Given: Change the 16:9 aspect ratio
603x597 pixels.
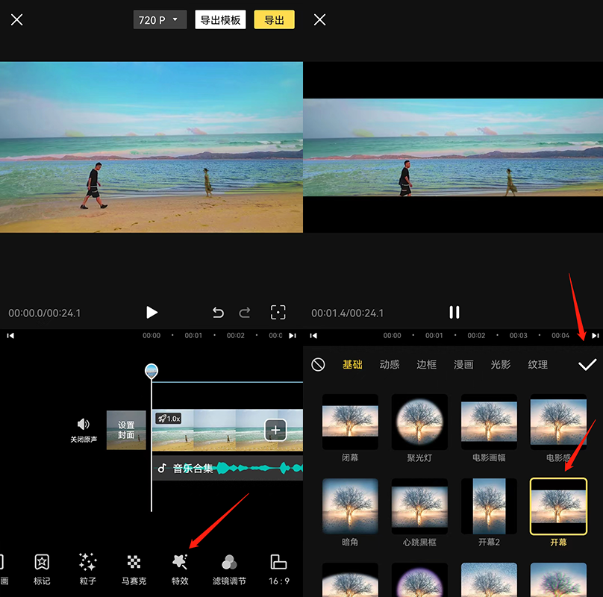Looking at the screenshot, I should pyautogui.click(x=279, y=569).
